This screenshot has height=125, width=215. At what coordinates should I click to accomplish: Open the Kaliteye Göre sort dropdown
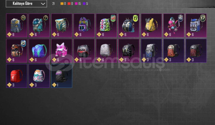(26, 4)
